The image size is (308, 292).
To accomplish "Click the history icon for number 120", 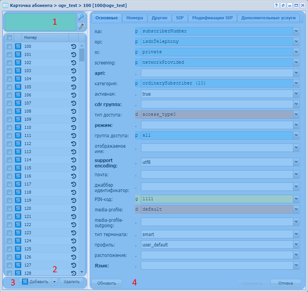I will click(x=74, y=208).
